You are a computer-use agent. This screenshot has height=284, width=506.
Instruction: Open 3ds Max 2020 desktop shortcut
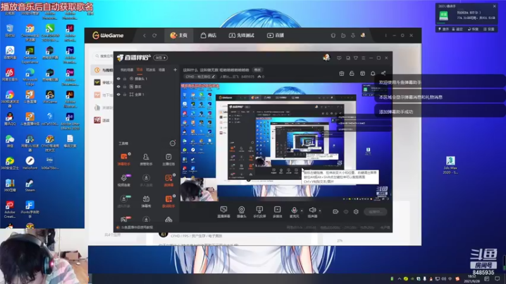(450, 165)
